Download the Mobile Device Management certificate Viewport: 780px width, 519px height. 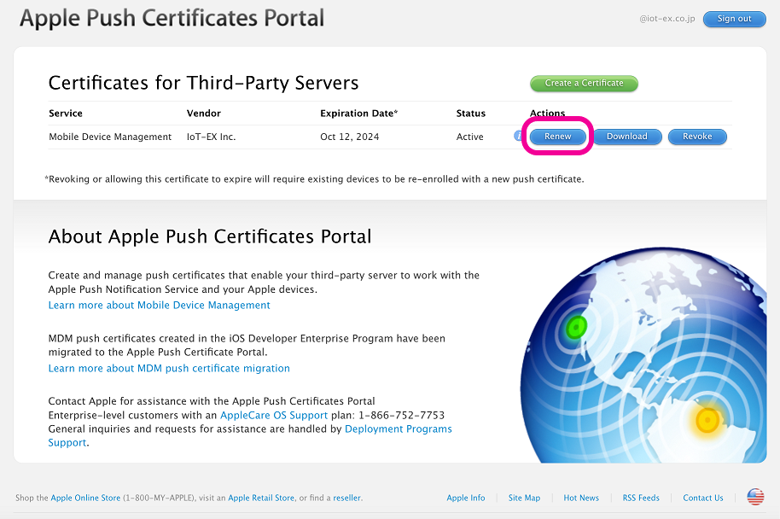[x=626, y=137]
